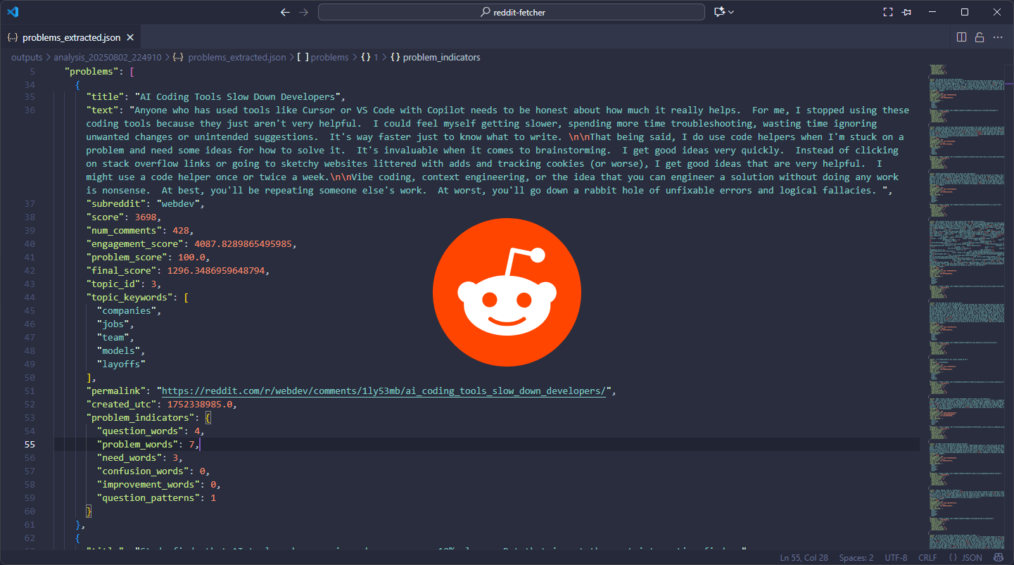
Task: Open the Copilot chat icon in title bar
Action: click(719, 12)
